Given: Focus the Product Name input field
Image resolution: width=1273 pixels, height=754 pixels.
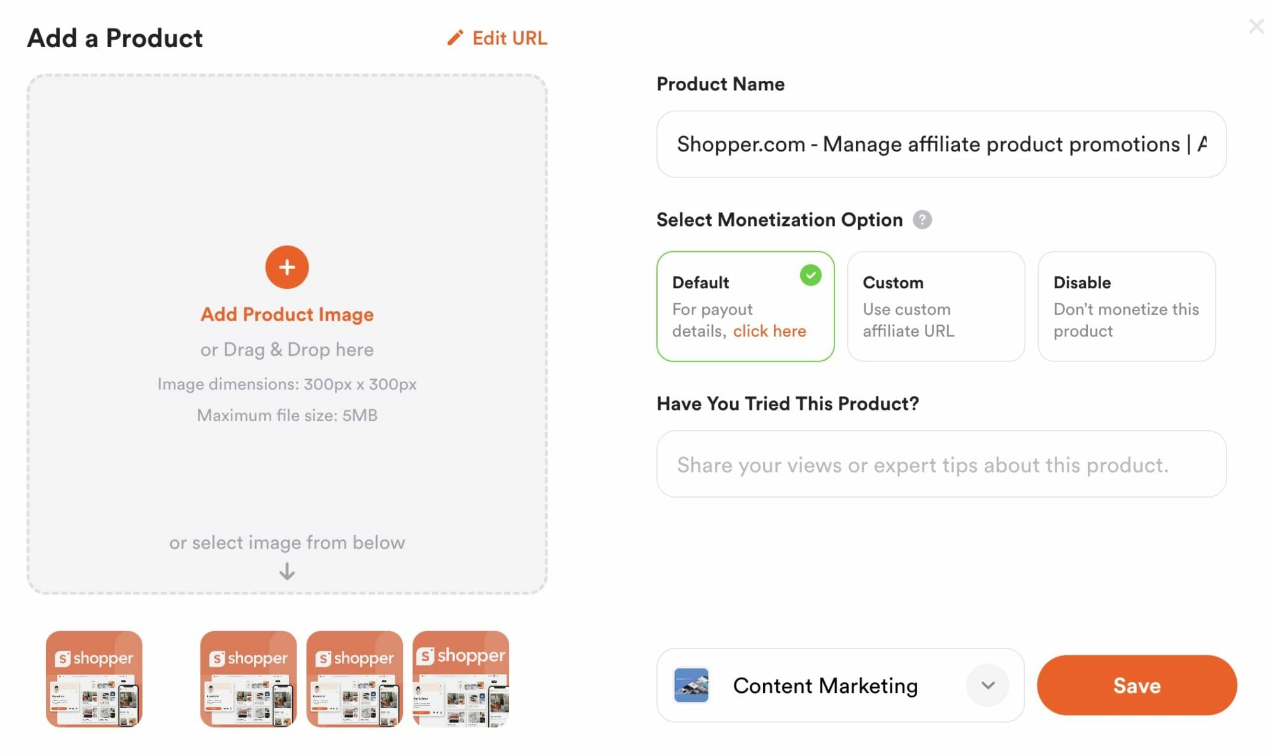Looking at the screenshot, I should tap(941, 144).
